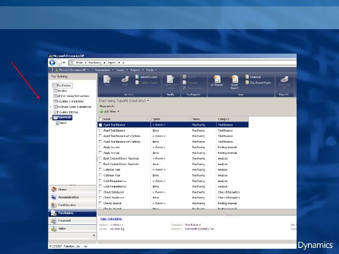This screenshot has height=254, width=339.
Task: Click Home in the address breadcrumb
Action: click(x=80, y=63)
